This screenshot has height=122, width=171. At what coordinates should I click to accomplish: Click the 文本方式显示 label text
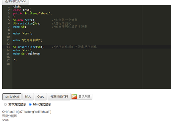(x=17, y=104)
